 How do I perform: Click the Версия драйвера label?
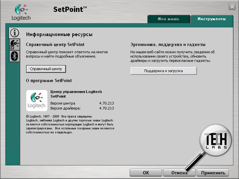[x=65, y=108]
